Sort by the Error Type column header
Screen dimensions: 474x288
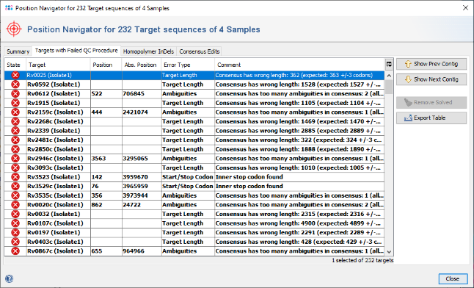pyautogui.click(x=188, y=65)
